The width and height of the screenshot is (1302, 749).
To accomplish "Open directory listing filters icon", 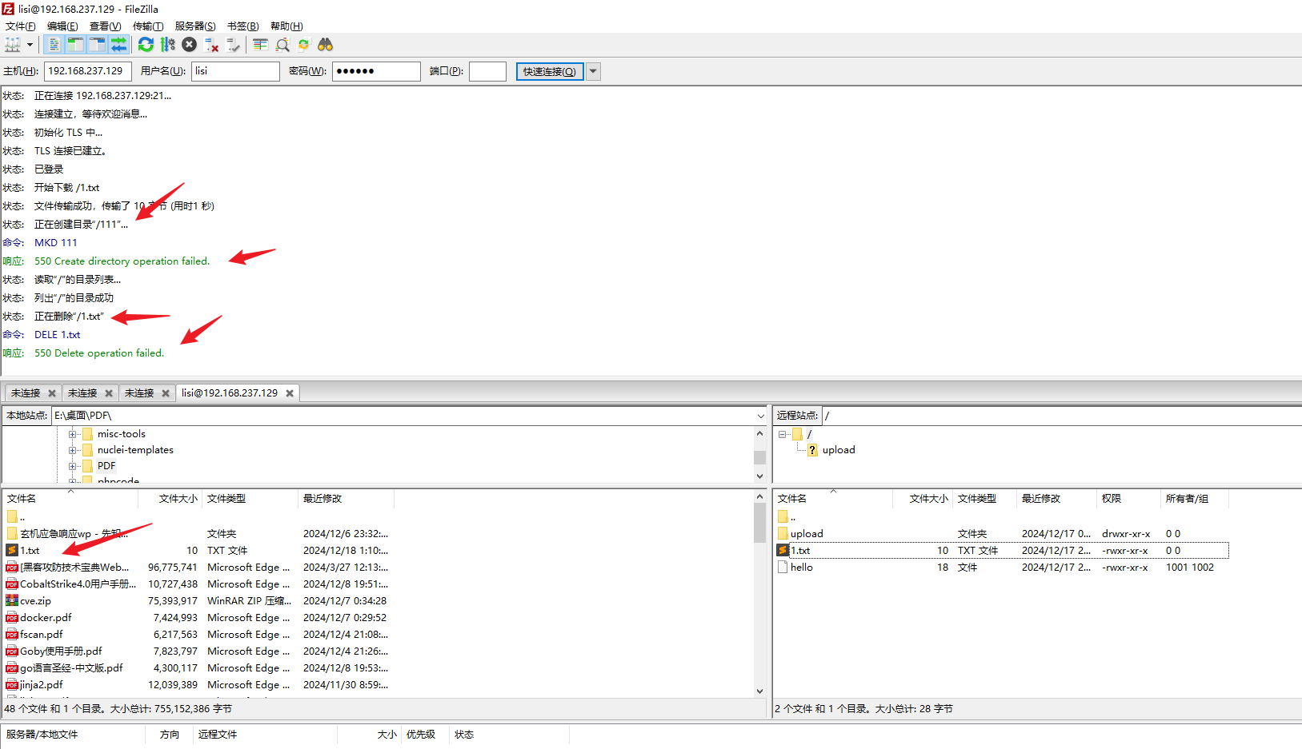I will coord(260,45).
